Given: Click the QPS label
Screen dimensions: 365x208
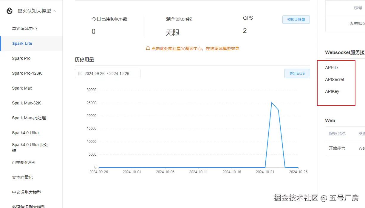Looking at the screenshot, I should click(248, 18).
